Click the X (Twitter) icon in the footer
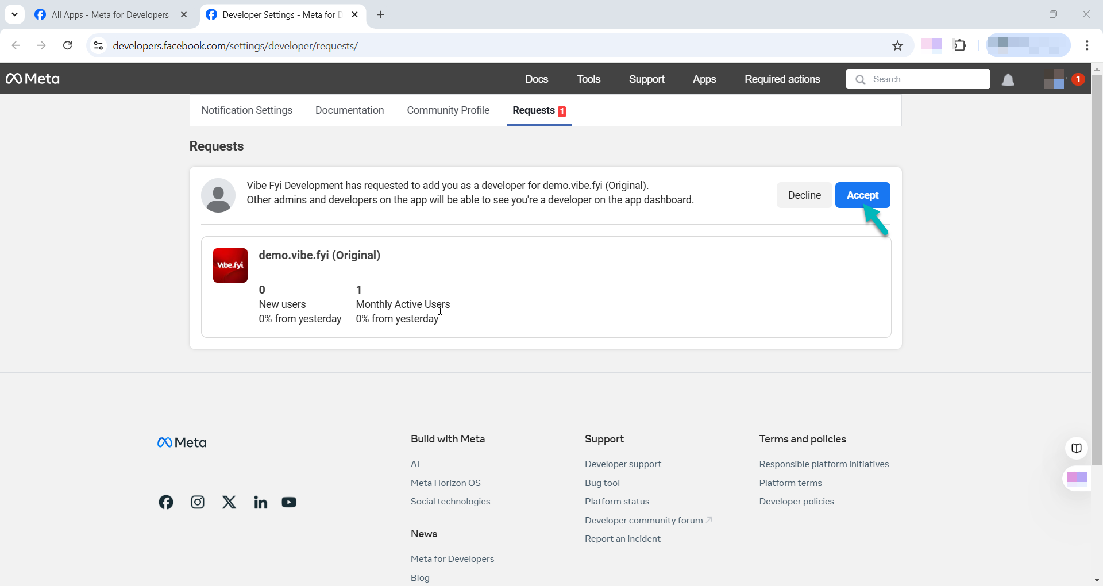1103x586 pixels. tap(229, 502)
